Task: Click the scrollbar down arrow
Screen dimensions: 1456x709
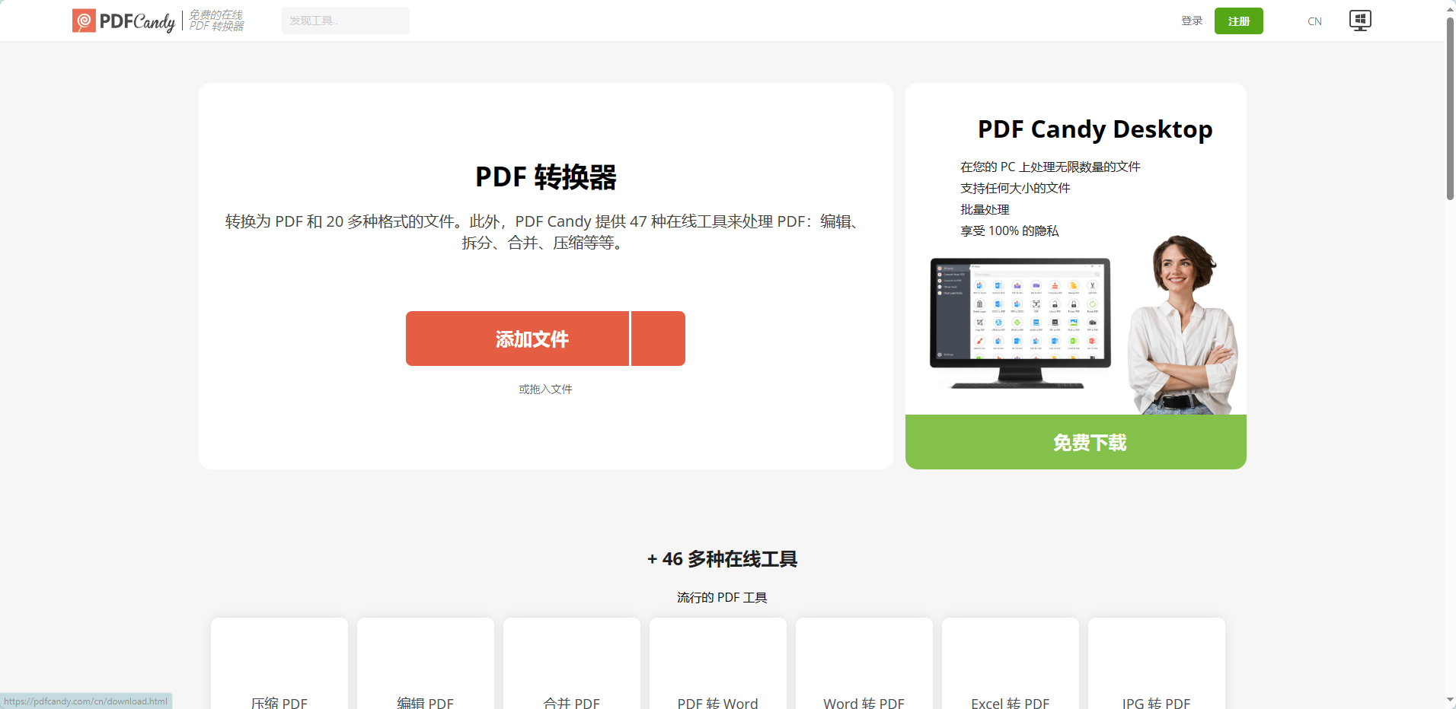Action: point(1450,701)
